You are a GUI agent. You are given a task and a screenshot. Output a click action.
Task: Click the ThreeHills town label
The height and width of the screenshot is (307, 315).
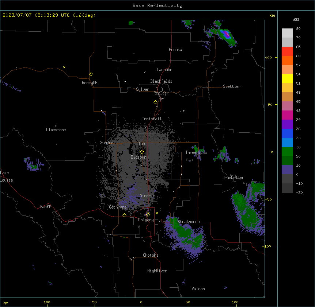click(196, 152)
